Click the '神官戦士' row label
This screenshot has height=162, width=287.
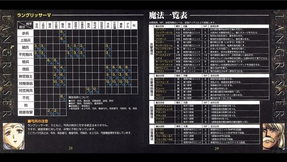click(x=26, y=76)
